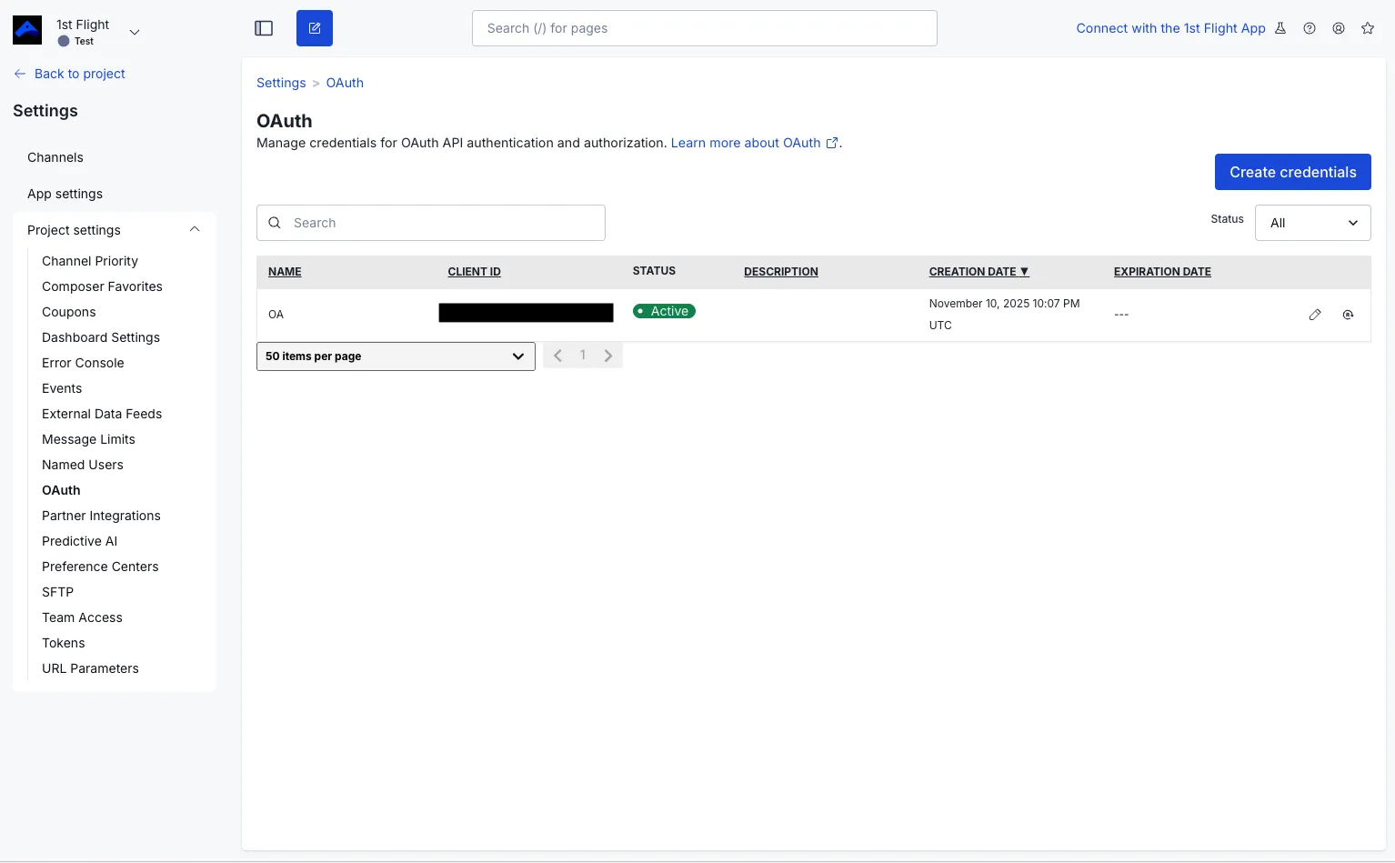Click the Active status badge on the credential
Viewport: 1395px width, 863px height.
pos(664,311)
